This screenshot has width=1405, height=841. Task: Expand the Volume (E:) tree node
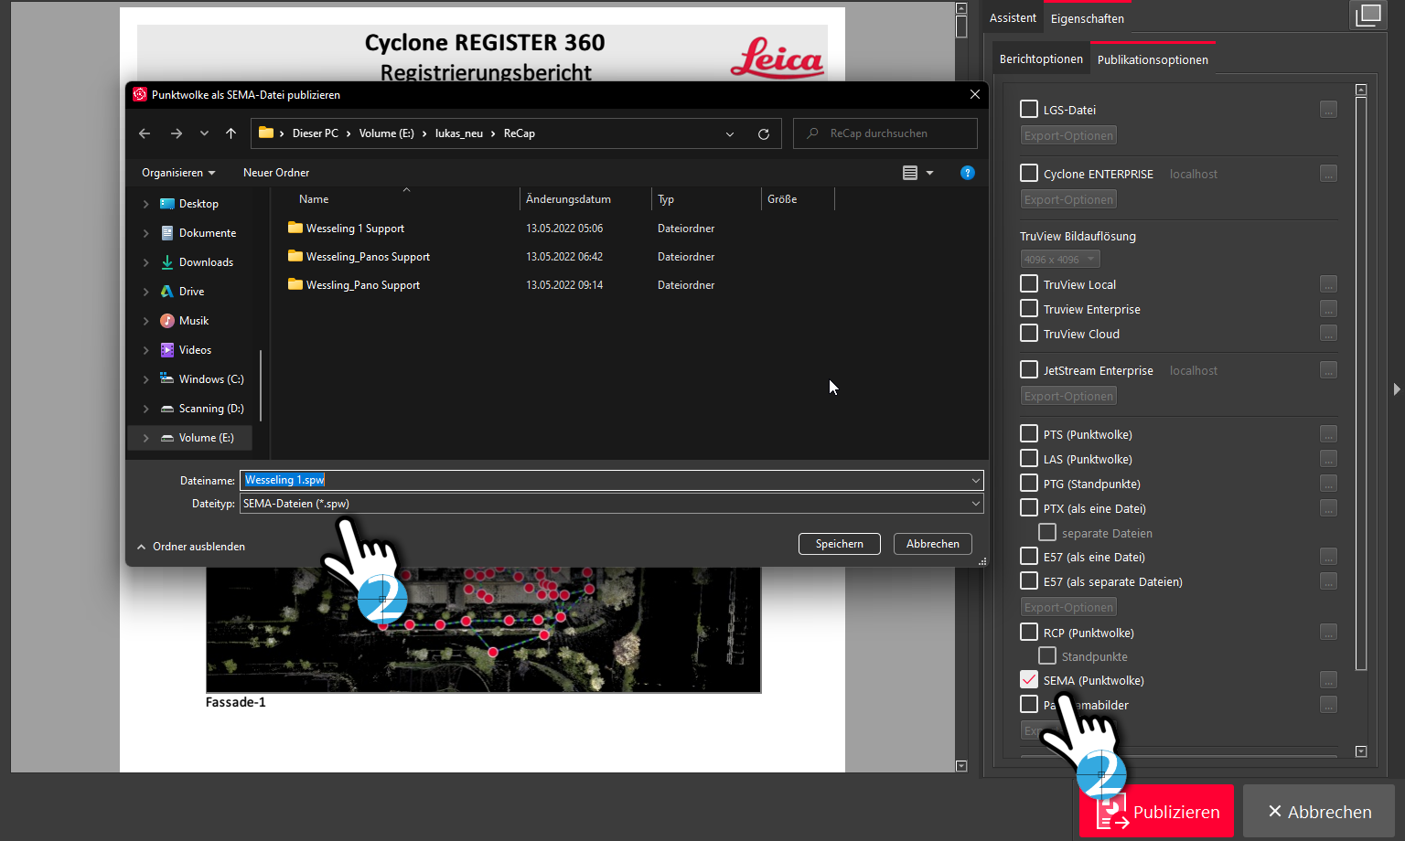pos(145,438)
